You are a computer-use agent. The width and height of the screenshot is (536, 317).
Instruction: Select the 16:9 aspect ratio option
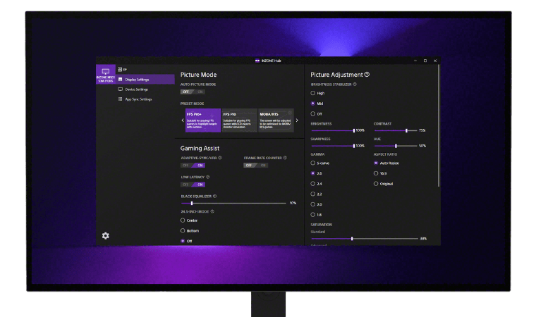tap(377, 173)
